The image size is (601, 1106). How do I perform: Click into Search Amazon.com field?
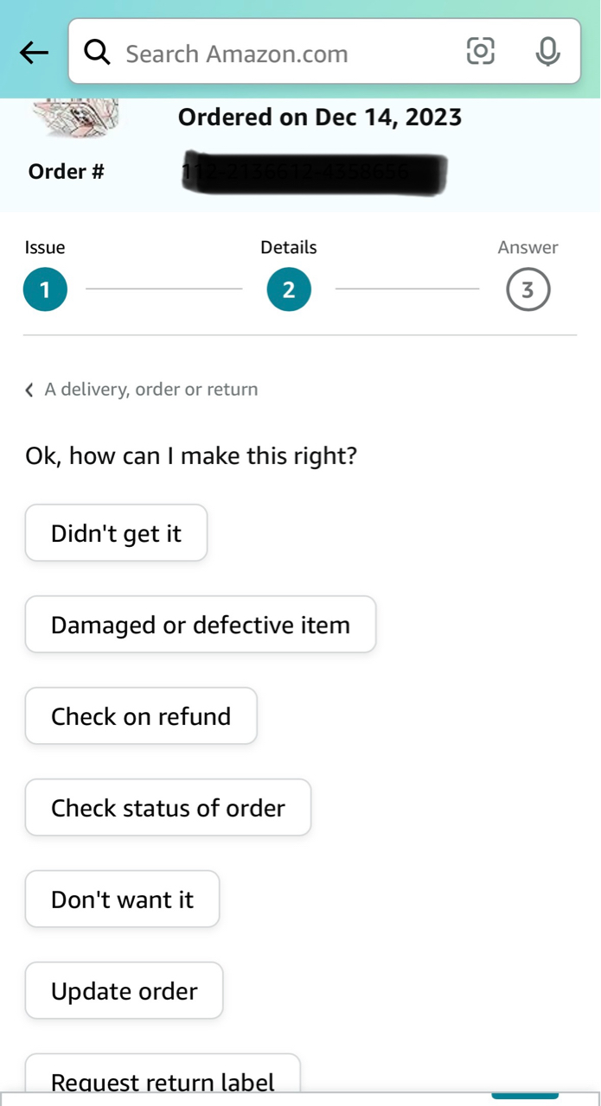[x=324, y=52]
